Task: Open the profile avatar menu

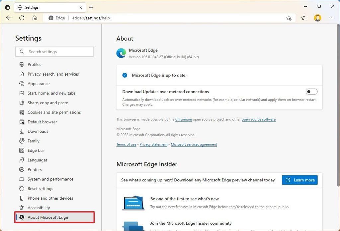Action: point(317,18)
